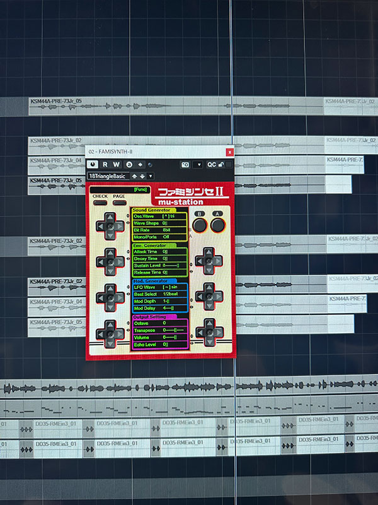Screen dimensions: 378x505
Task: Toggle the Quick Controls lock icon
Action: pyautogui.click(x=221, y=165)
